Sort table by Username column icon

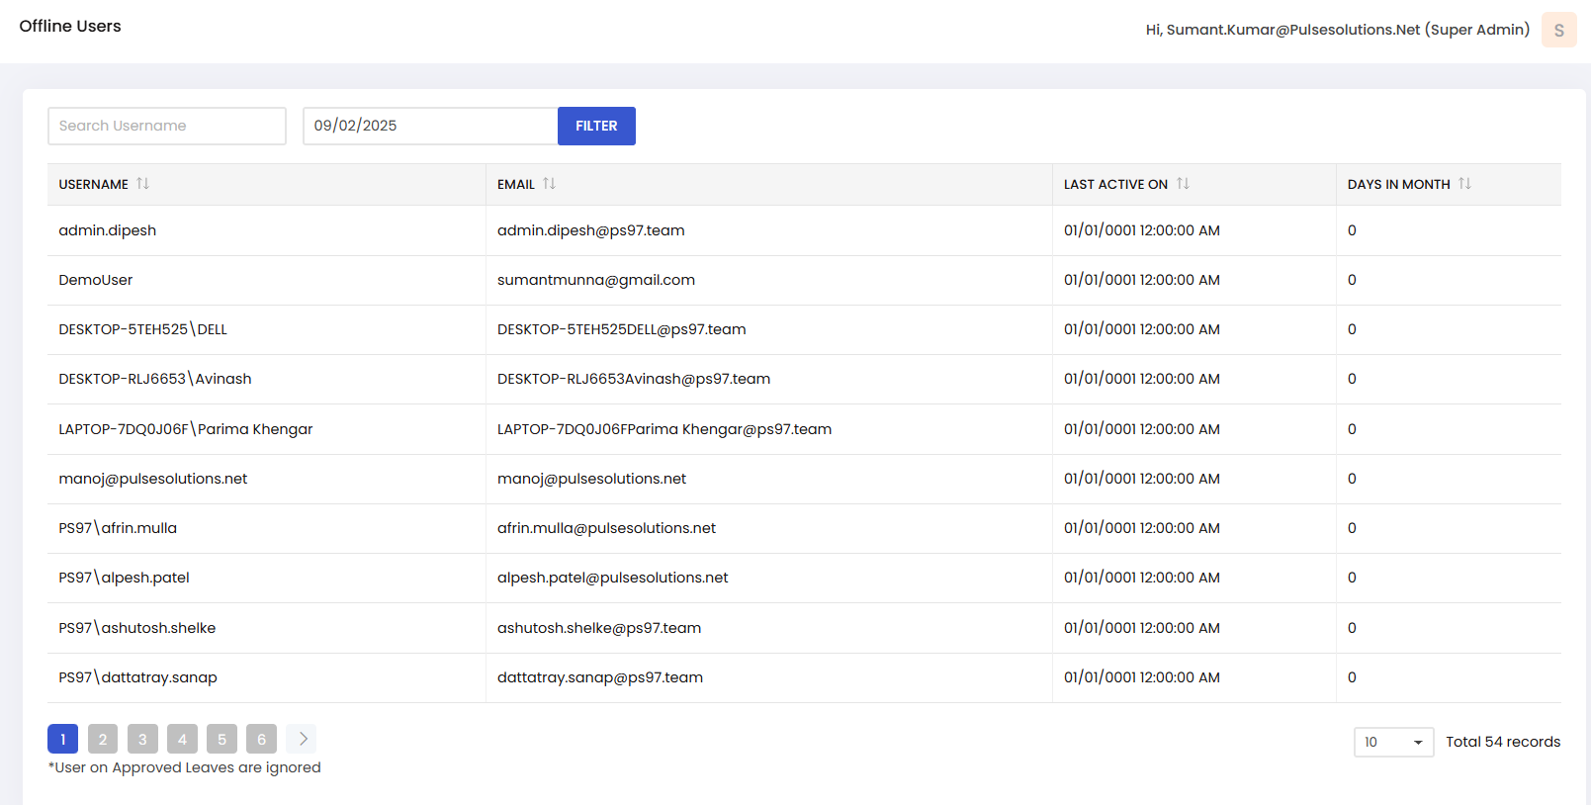click(x=143, y=184)
